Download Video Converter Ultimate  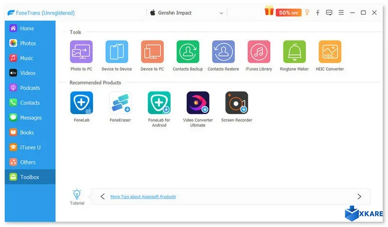click(x=198, y=103)
